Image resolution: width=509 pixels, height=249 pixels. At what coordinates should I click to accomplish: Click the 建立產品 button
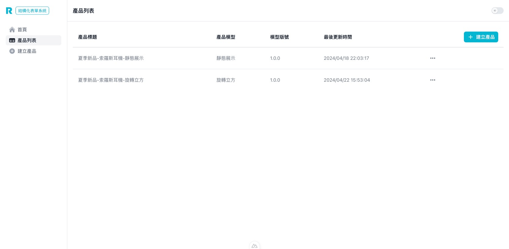(481, 37)
